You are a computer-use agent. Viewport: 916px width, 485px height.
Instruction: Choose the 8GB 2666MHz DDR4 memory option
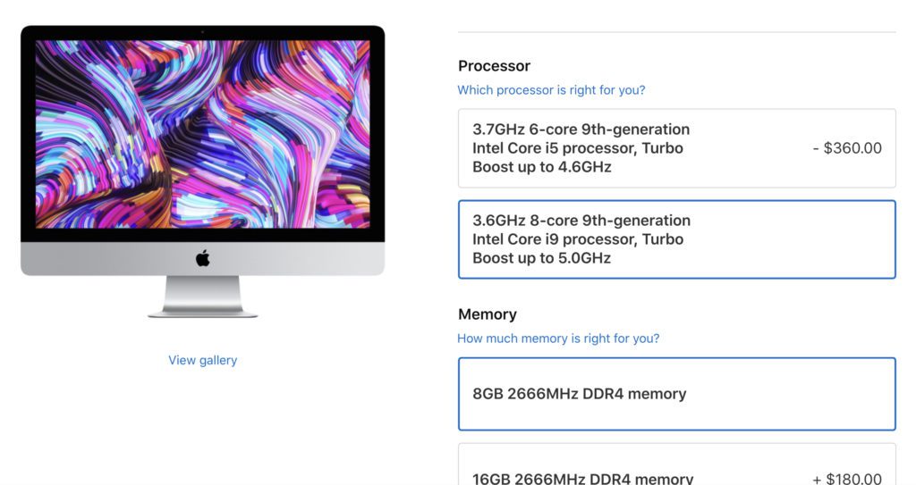pos(676,394)
